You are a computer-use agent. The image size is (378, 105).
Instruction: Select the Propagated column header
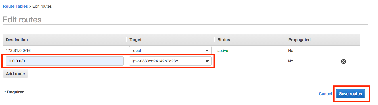300,40
